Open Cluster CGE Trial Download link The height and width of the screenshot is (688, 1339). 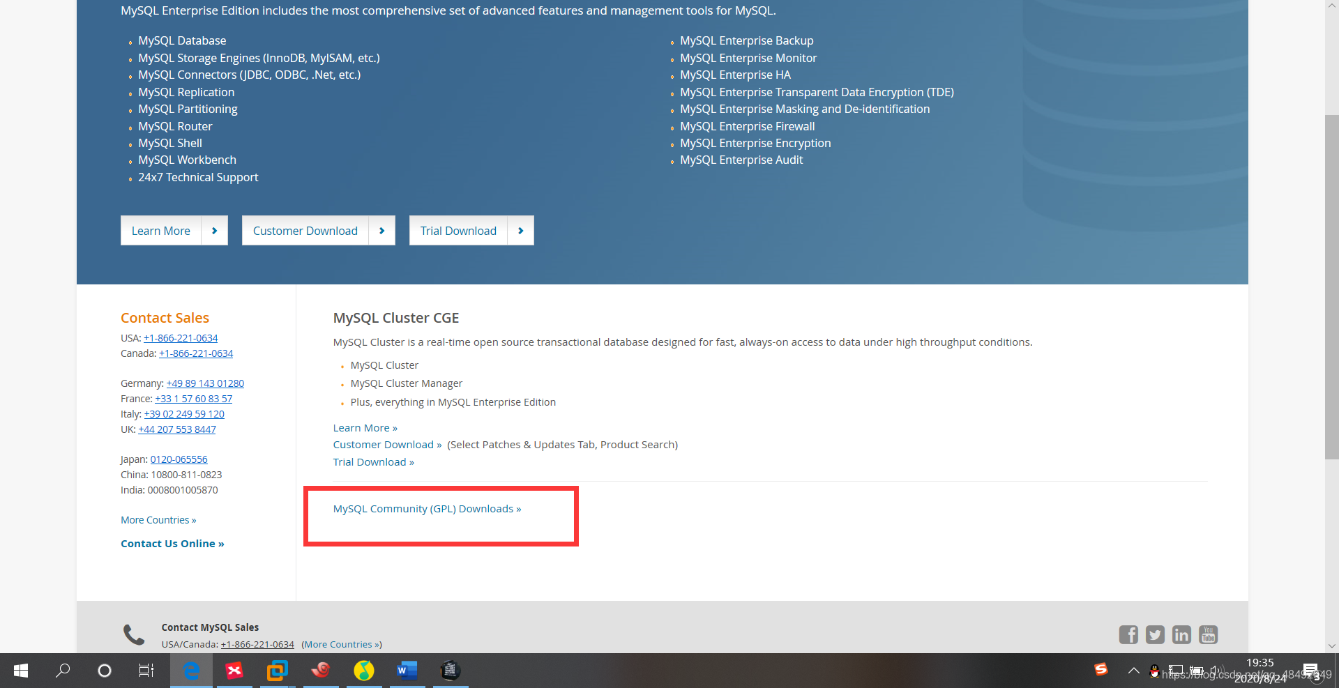373,462
